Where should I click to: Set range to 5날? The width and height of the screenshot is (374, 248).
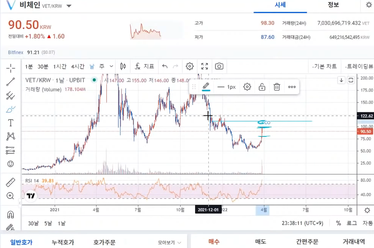coord(48,223)
